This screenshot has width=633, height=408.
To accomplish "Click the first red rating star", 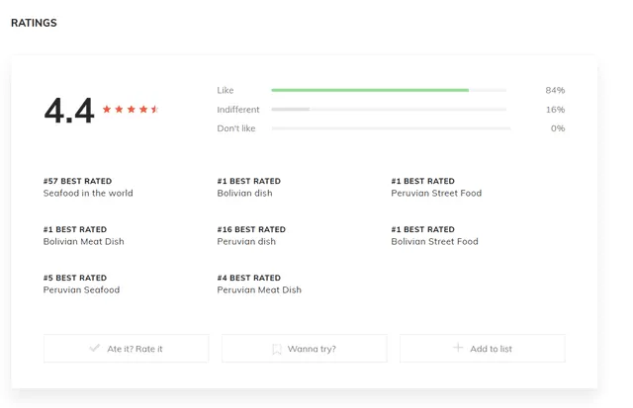I will [x=107, y=110].
